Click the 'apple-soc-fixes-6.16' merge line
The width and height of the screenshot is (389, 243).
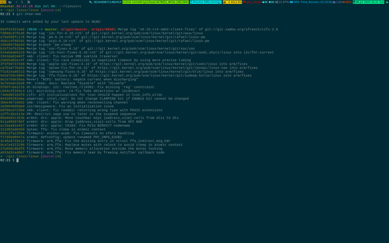[x=124, y=64]
